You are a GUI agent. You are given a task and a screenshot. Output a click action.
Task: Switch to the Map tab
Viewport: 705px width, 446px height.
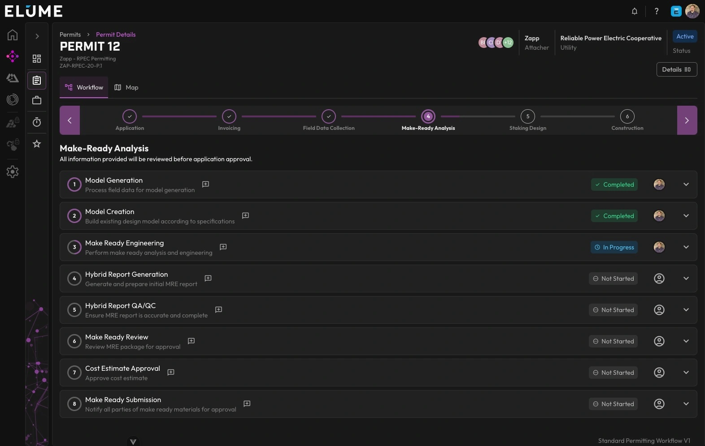(x=126, y=87)
